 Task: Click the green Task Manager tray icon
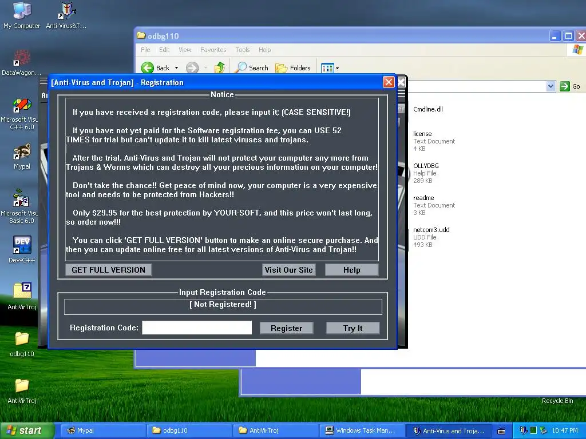pos(533,430)
